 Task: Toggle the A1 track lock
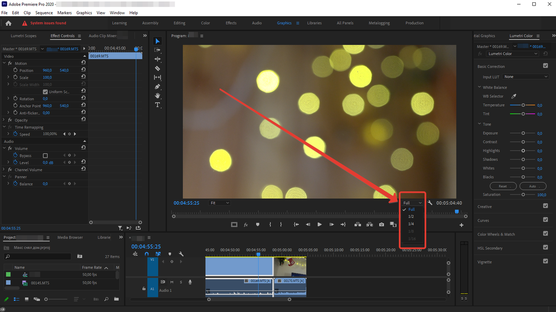144,288
